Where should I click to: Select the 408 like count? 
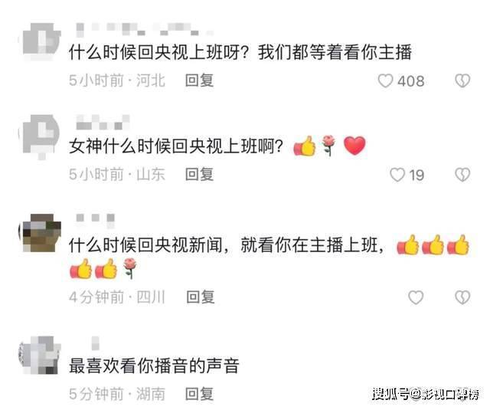pos(410,81)
